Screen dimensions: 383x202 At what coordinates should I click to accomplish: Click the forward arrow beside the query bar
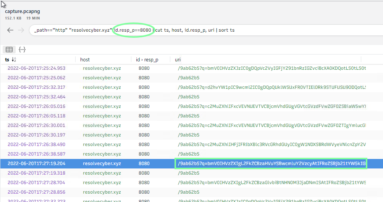[x=21, y=30]
